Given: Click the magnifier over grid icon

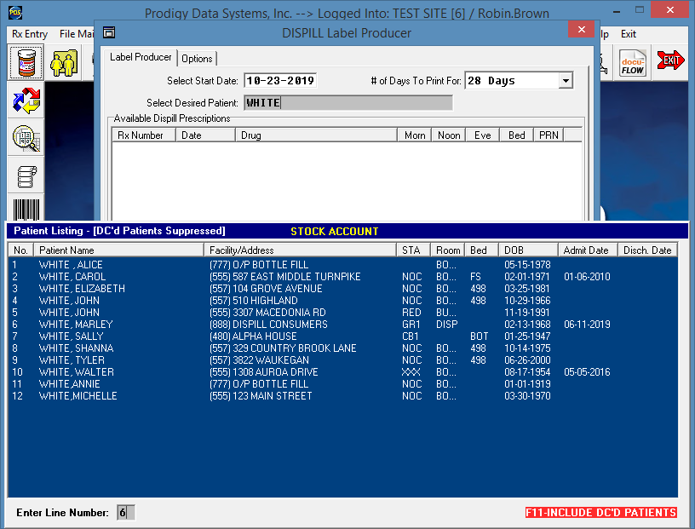Looking at the screenshot, I should pos(26,138).
